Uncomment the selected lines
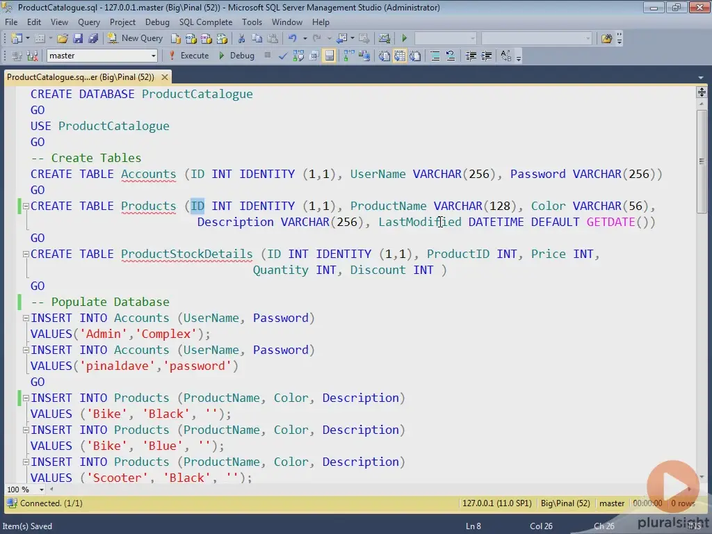The height and width of the screenshot is (534, 712). pyautogui.click(x=451, y=56)
